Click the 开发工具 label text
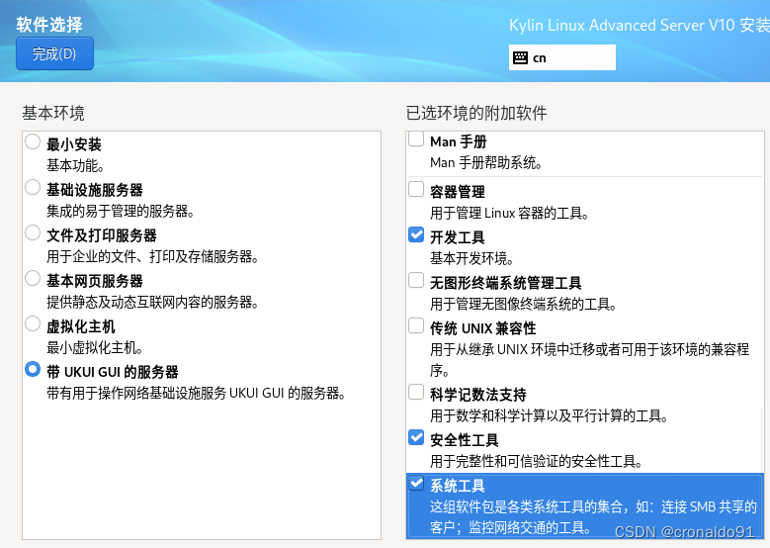This screenshot has height=548, width=770. (458, 237)
